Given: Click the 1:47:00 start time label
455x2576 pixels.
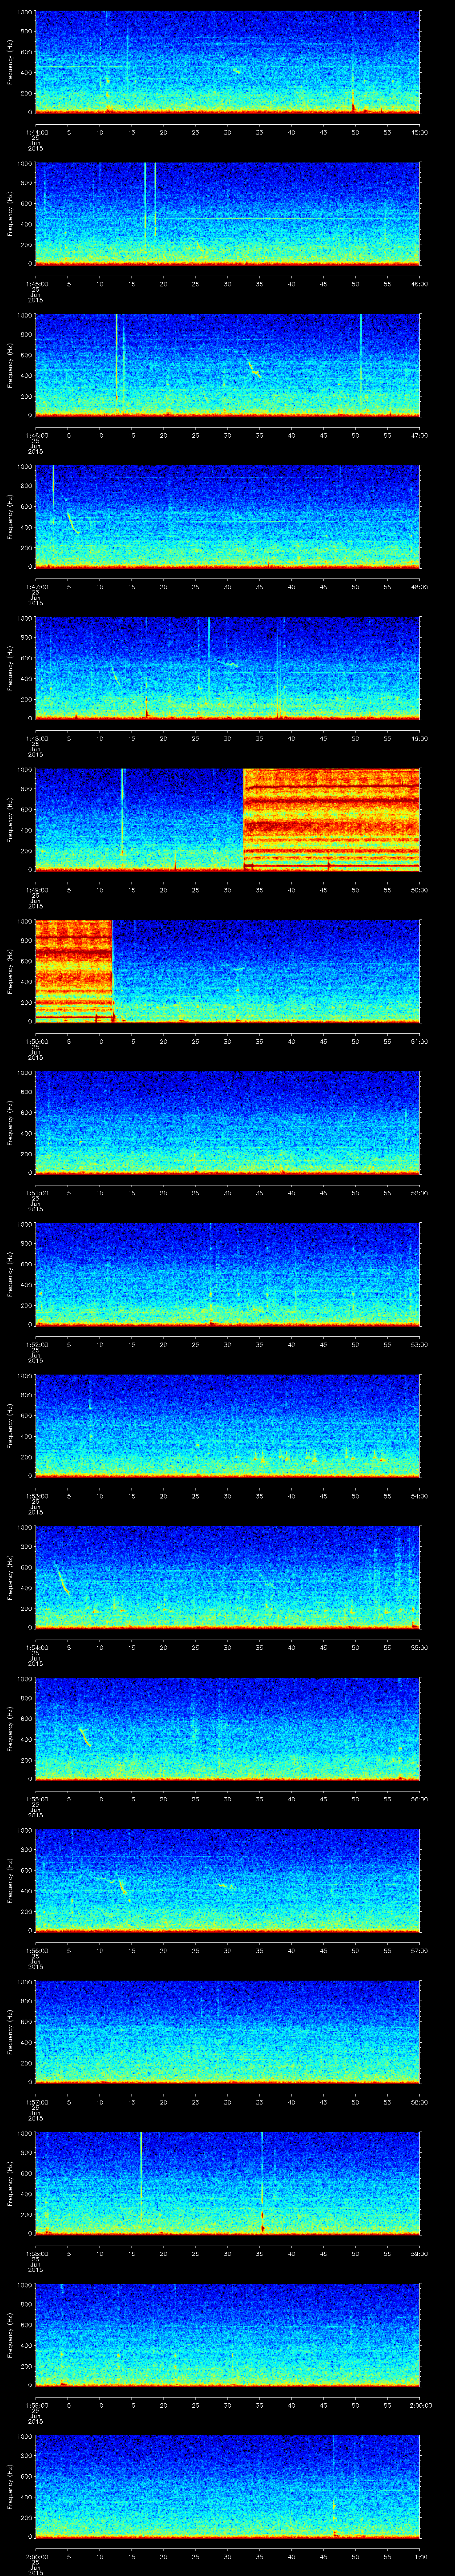Looking at the screenshot, I should (x=36, y=587).
